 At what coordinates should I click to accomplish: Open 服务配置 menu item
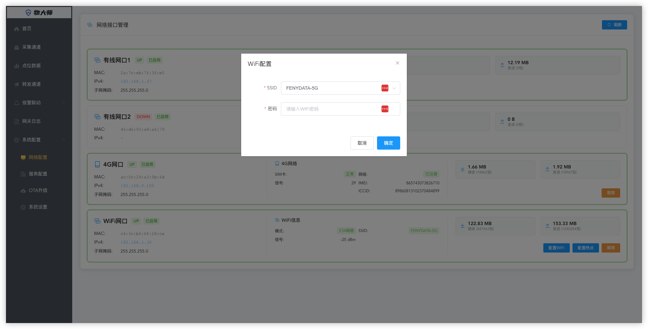coord(38,174)
